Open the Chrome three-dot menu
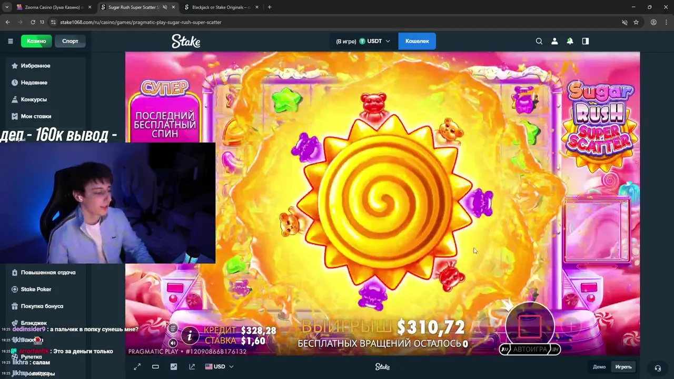 coord(667,22)
